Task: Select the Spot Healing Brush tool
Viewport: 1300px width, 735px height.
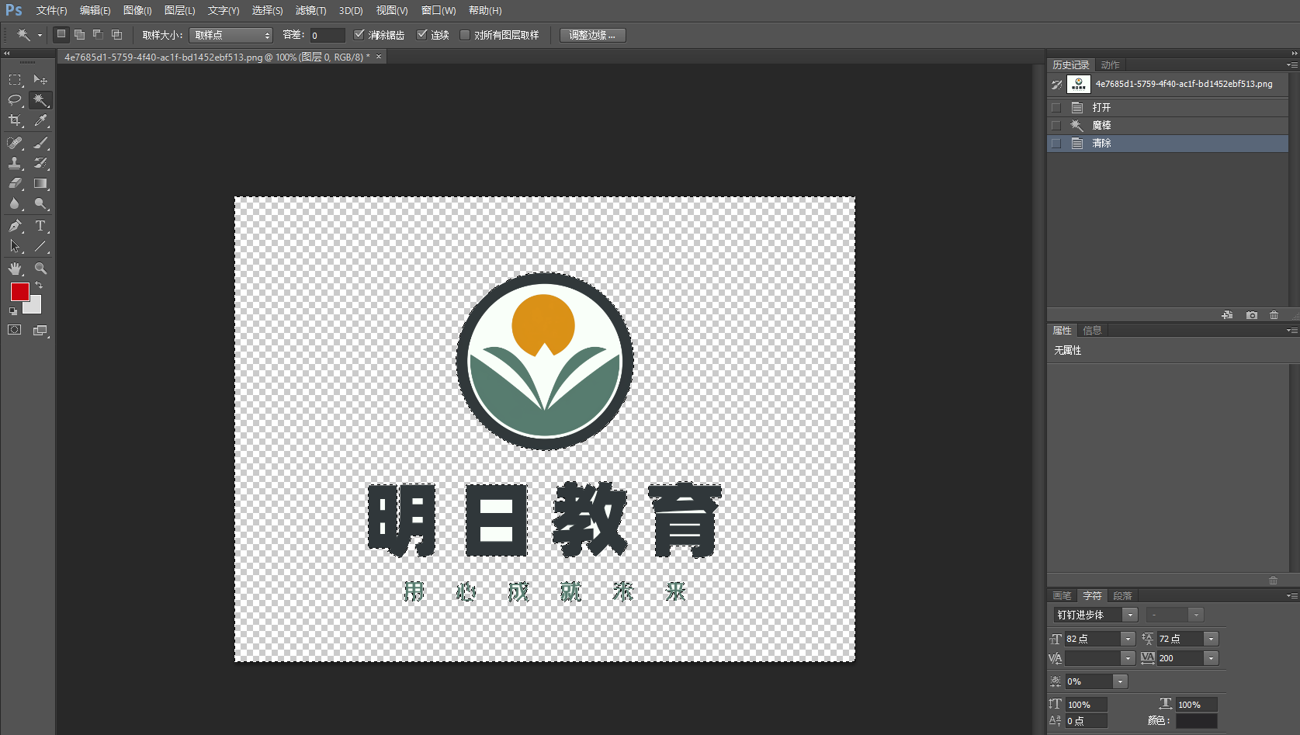Action: [15, 143]
